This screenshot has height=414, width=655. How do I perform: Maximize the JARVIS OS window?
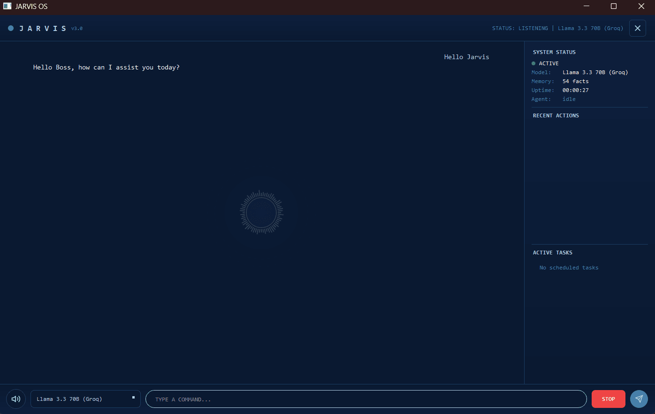[614, 6]
